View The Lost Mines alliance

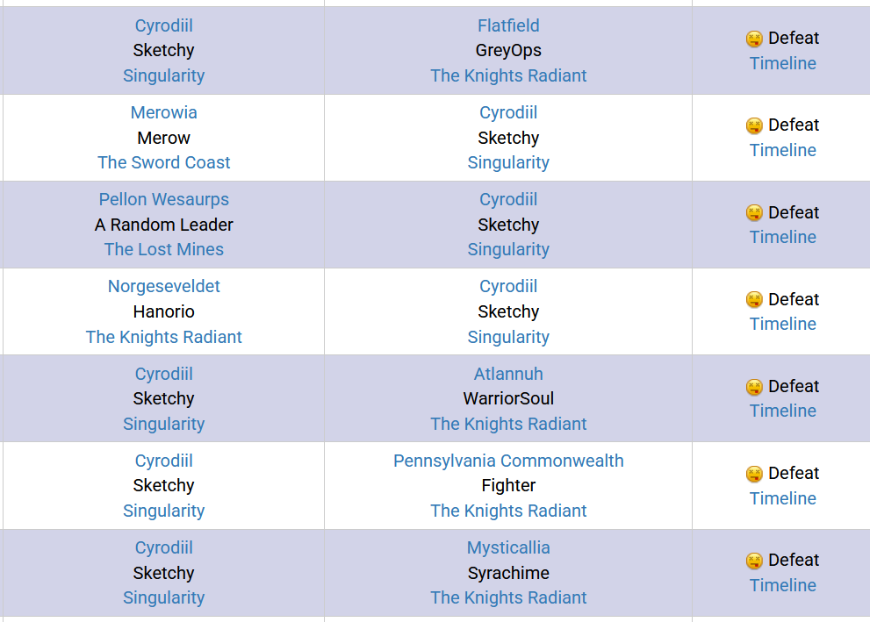pos(163,249)
